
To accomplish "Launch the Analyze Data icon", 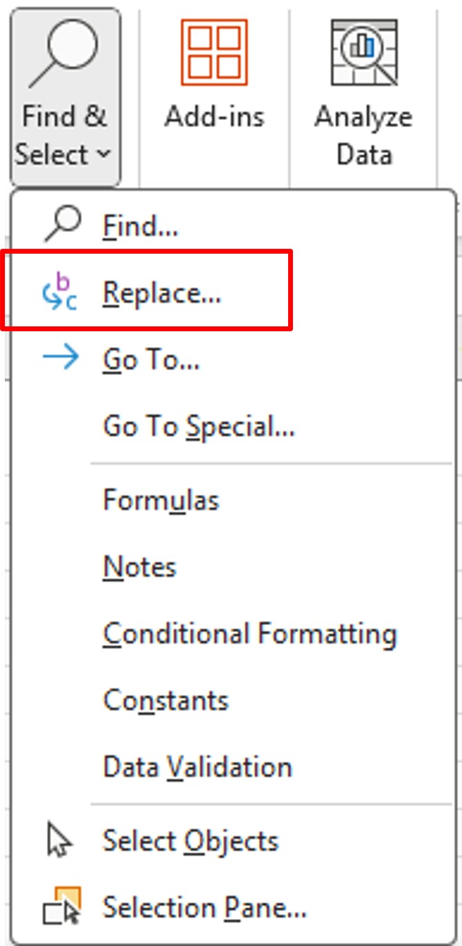I will tap(364, 52).
